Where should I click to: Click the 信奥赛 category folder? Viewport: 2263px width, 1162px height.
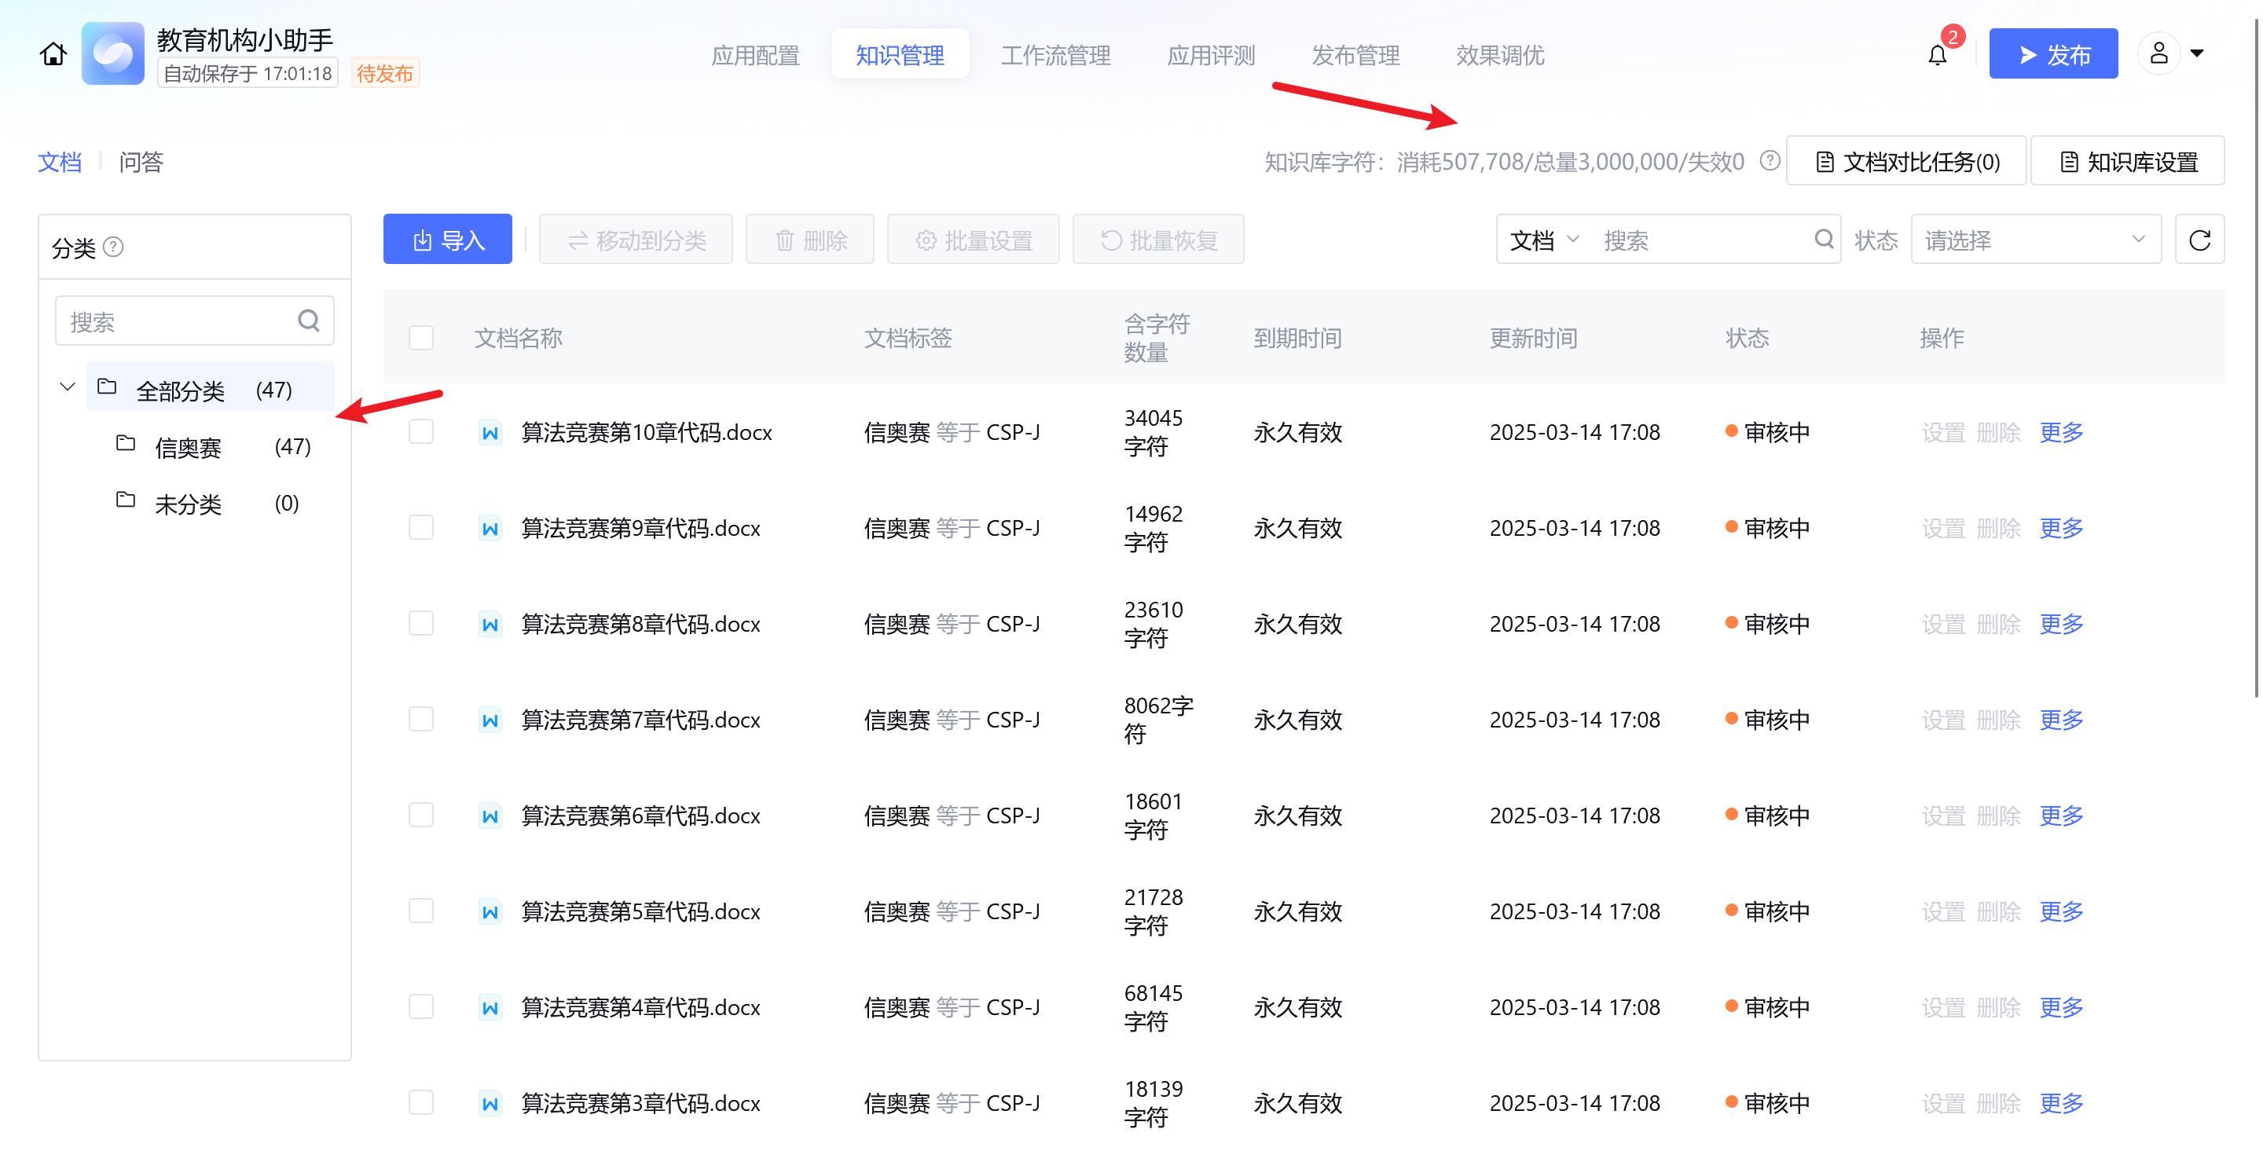click(188, 448)
